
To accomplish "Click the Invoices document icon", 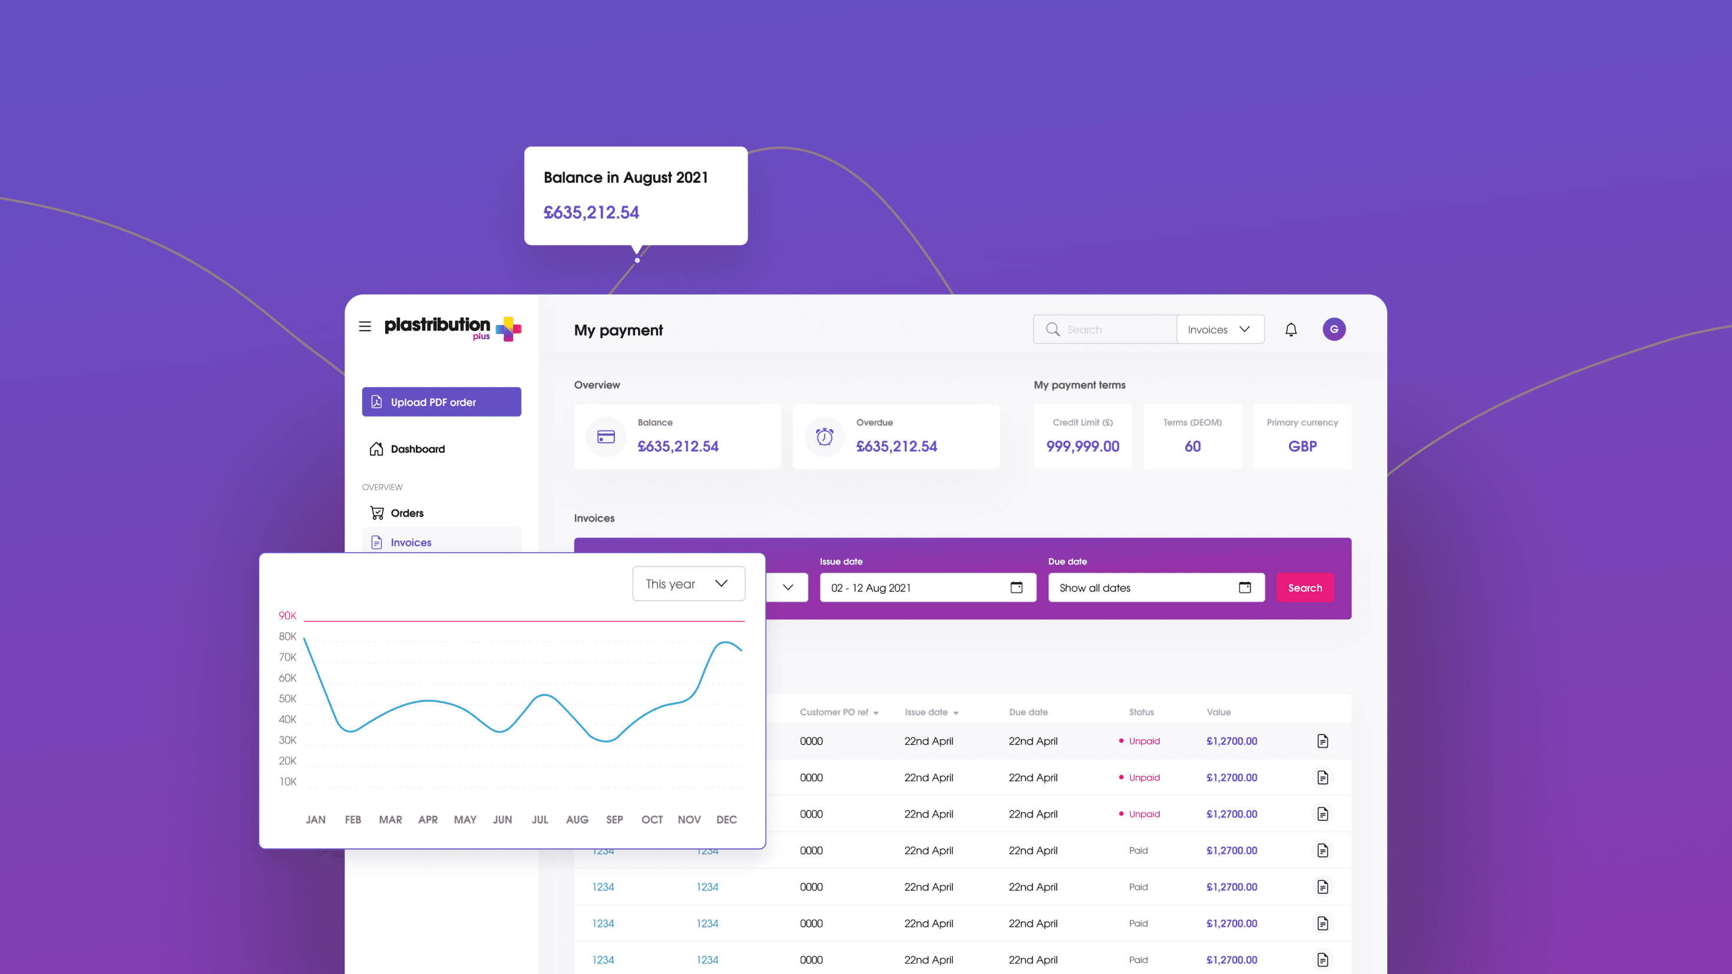I will pyautogui.click(x=376, y=541).
